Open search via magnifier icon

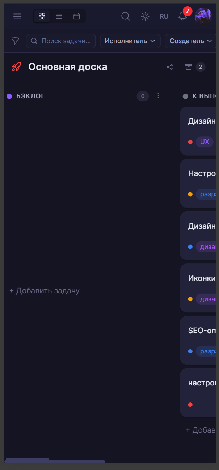126,16
